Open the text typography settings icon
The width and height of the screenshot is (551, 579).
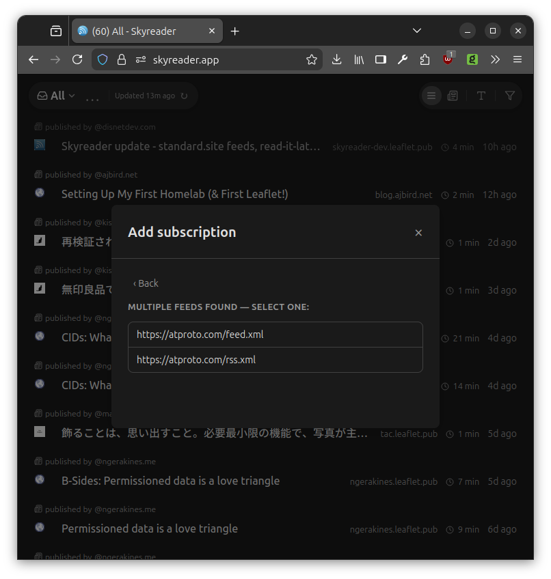[x=481, y=96]
